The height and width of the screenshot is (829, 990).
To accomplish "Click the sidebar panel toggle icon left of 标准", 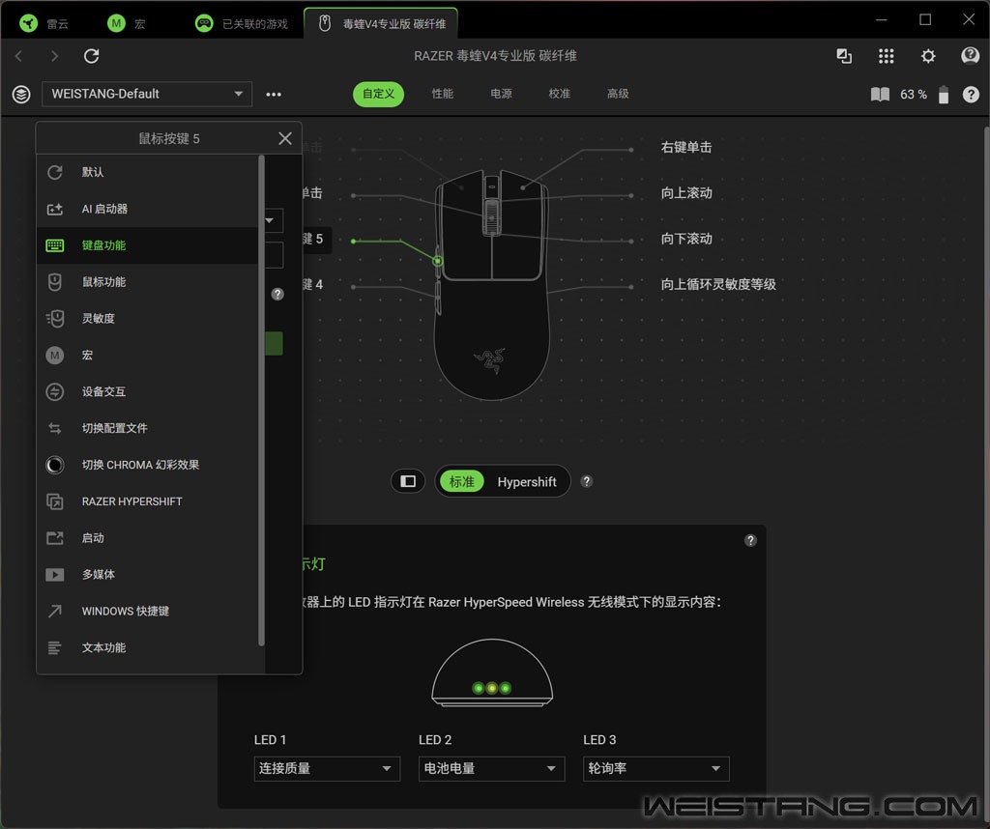I will [x=408, y=481].
